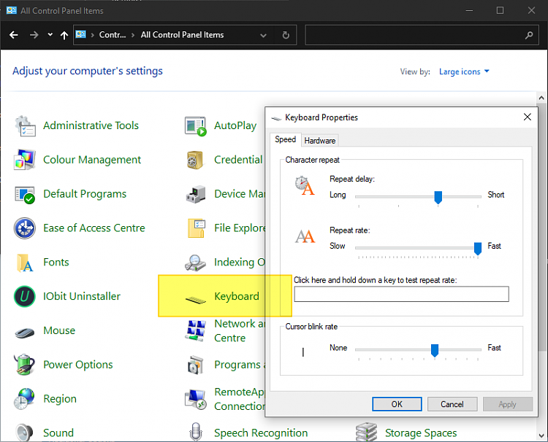
Task: Click the vertical scrollbar thumb
Action: point(541,228)
